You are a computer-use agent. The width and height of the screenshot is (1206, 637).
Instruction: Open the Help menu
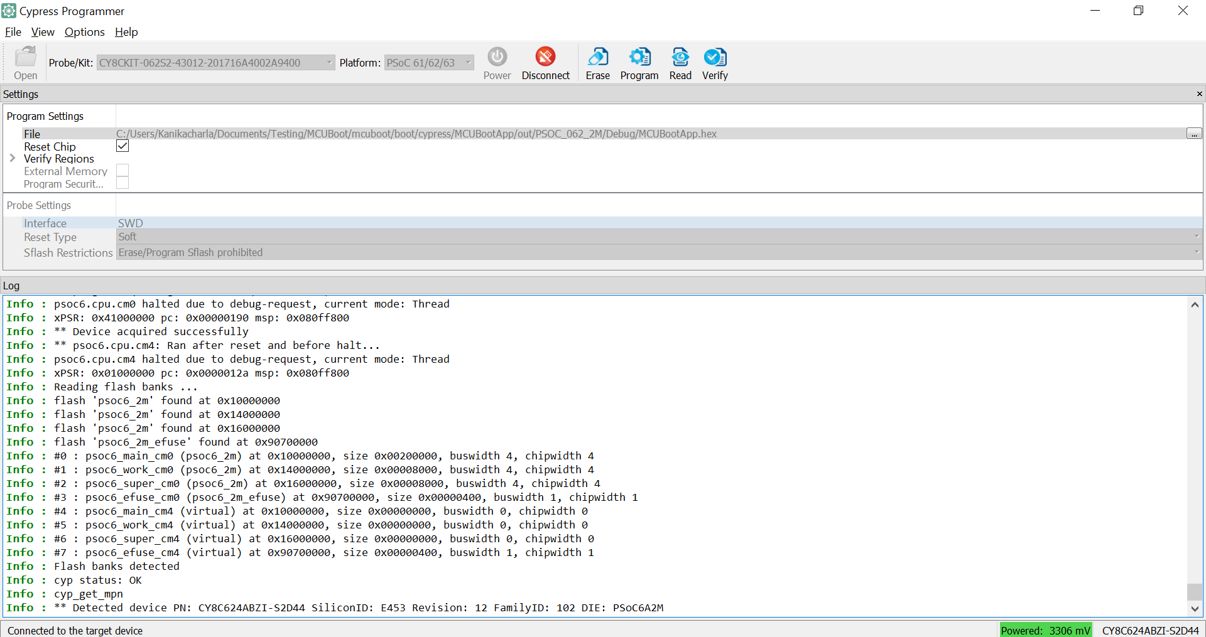[126, 32]
